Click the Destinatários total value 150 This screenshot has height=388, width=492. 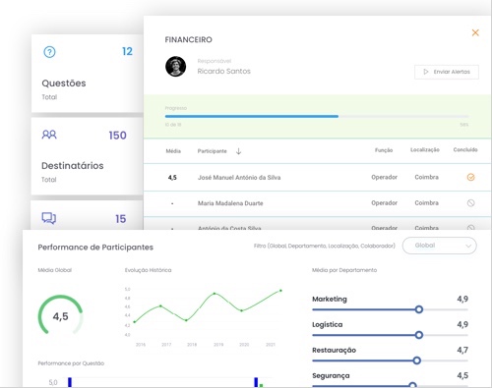pos(117,136)
